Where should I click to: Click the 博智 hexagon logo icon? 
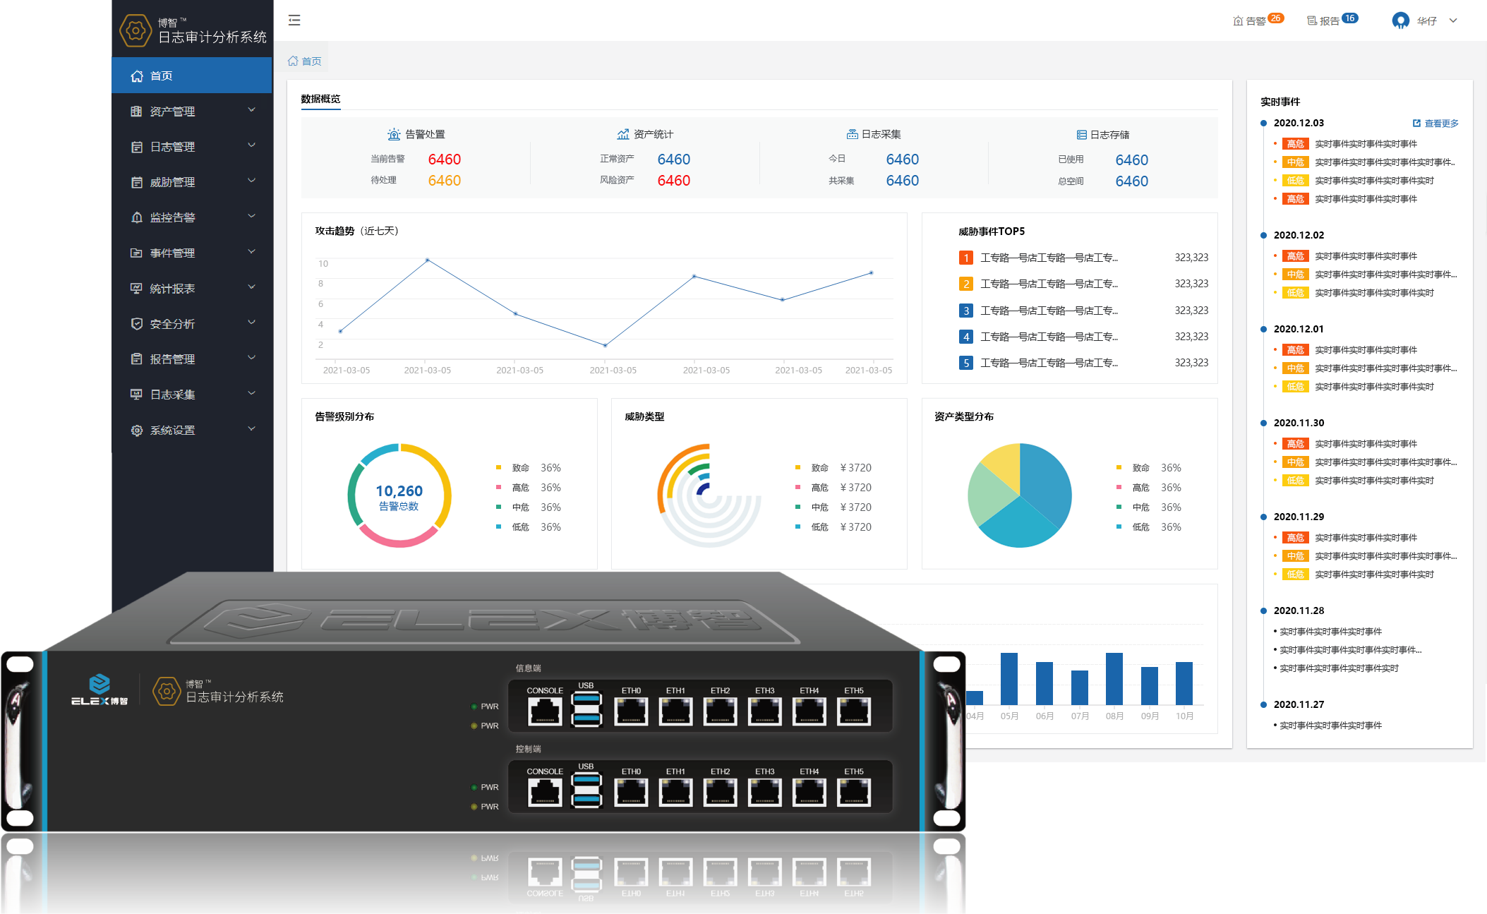(x=136, y=31)
